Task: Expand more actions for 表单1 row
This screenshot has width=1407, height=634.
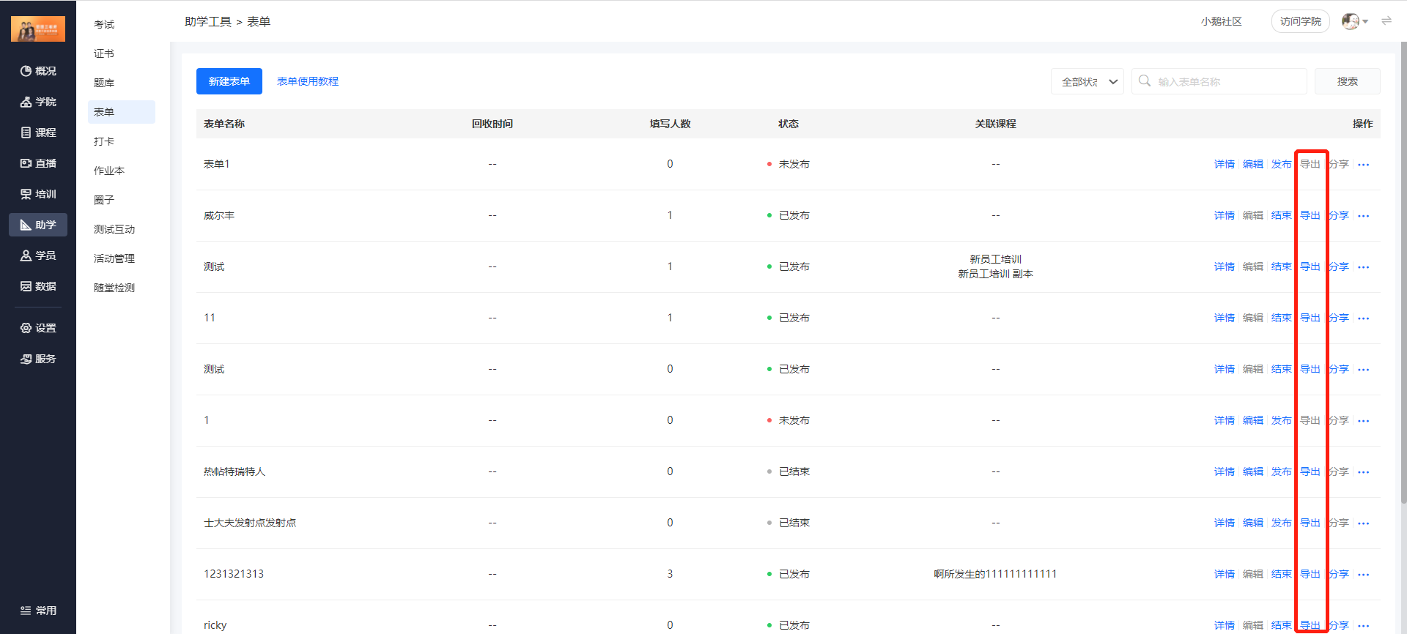Action: pyautogui.click(x=1363, y=165)
